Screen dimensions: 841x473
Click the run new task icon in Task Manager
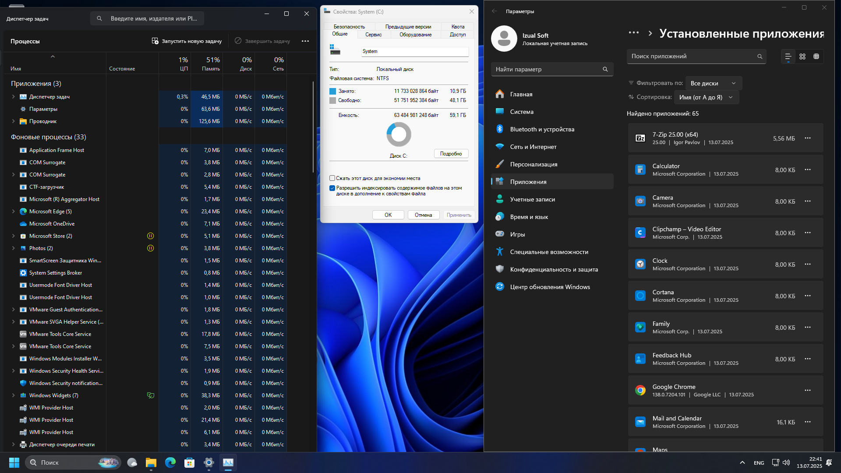[155, 41]
